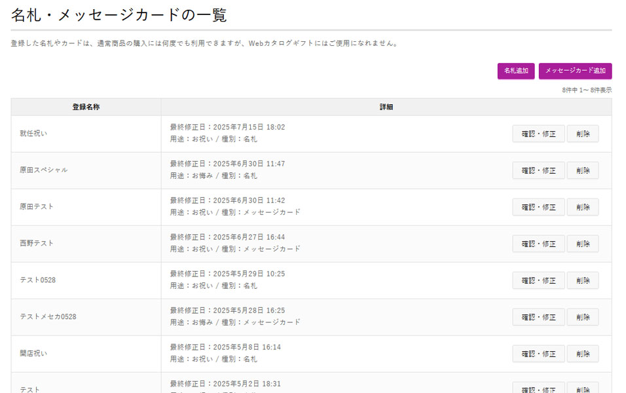The height and width of the screenshot is (393, 626).
Task: Click the 詳細 column header
Action: click(x=386, y=107)
